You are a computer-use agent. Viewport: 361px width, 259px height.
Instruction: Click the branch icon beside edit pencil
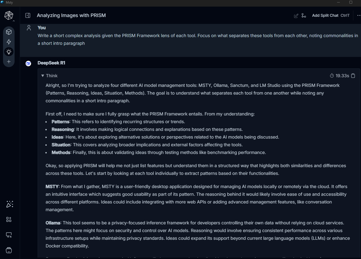coord(304,16)
